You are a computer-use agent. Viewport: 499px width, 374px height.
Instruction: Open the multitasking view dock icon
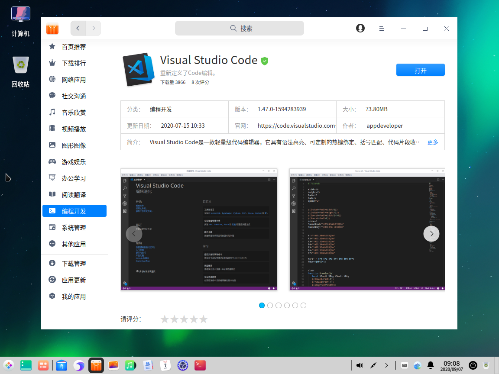43,365
